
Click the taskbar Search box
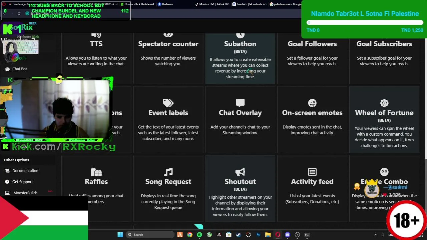coord(151,235)
